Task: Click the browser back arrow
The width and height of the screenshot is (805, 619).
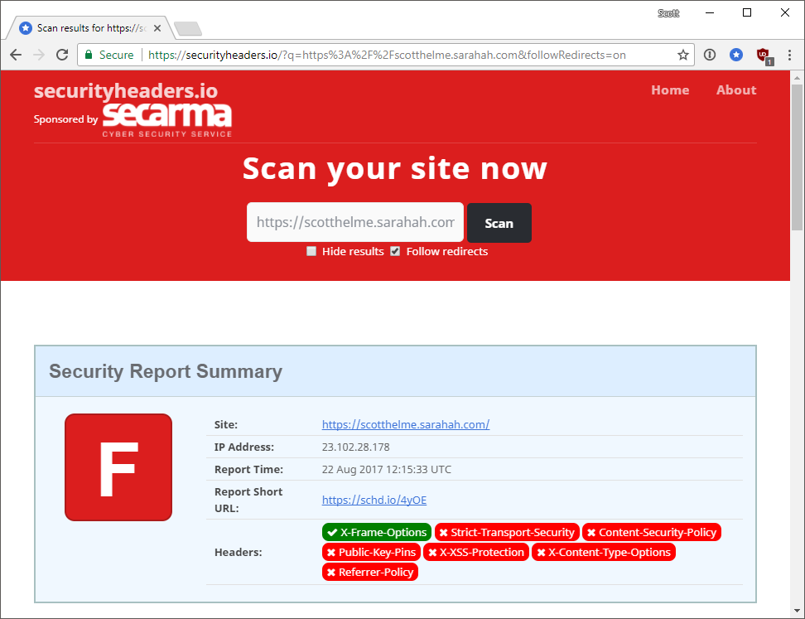Action: tap(16, 55)
